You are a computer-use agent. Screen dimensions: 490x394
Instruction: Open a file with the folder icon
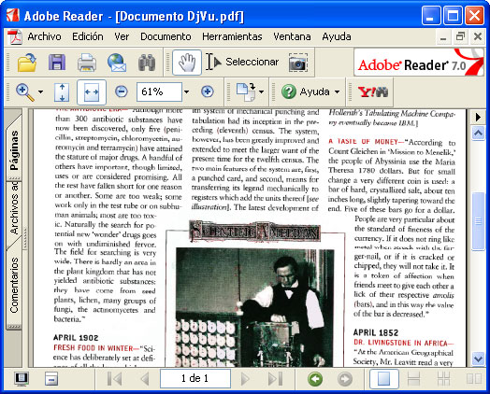click(x=27, y=62)
